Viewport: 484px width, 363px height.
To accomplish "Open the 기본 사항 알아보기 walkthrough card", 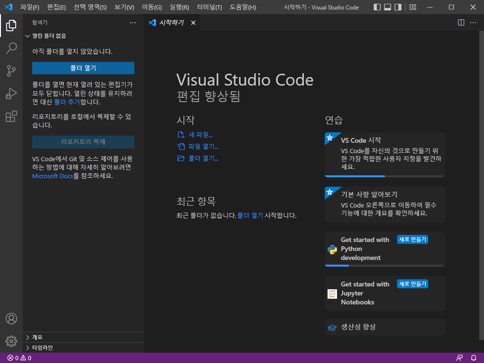I will coord(385,205).
